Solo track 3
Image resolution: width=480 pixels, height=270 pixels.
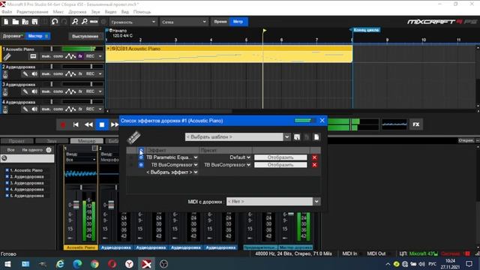[x=58, y=91]
